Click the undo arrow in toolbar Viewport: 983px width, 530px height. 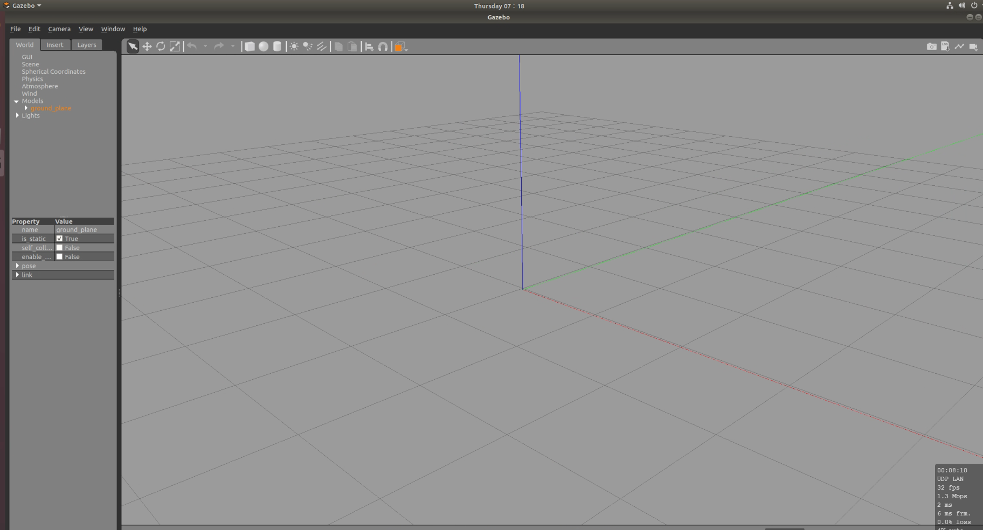pyautogui.click(x=192, y=46)
